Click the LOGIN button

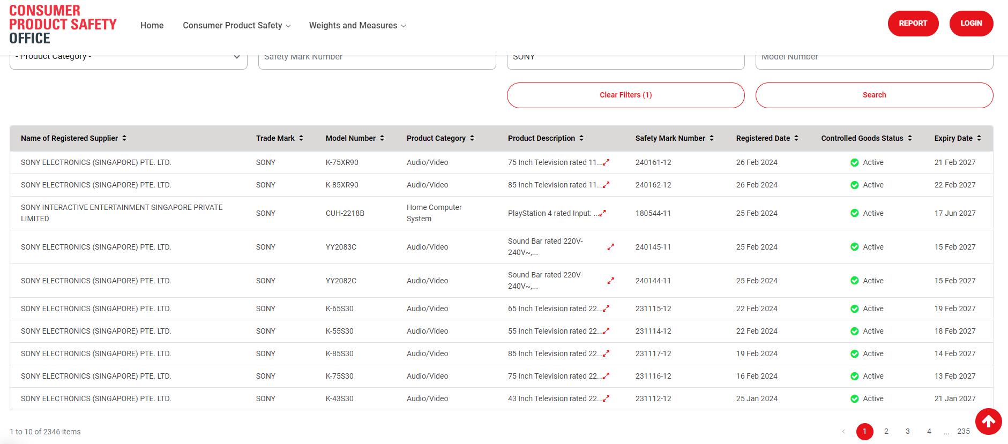pos(972,24)
